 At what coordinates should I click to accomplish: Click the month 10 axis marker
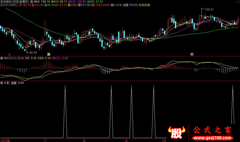pos(164,141)
